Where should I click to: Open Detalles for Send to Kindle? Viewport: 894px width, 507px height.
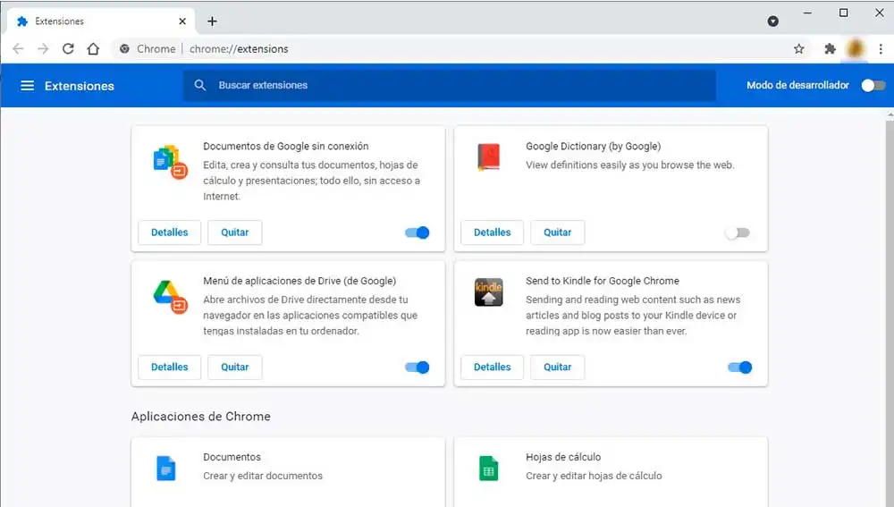492,368
